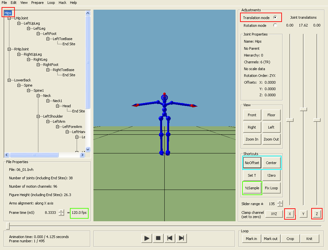Collapse the LeftFoot node
Viewport: 328px width, 250px height.
coord(38,34)
